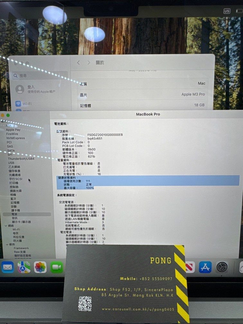Click the 狀態 value 正常
Viewport: 243px width, 324px height.
click(89, 184)
